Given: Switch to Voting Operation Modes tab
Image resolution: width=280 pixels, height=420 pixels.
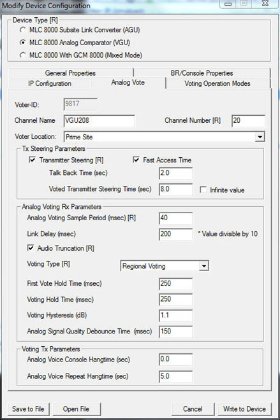Looking at the screenshot, I should click(x=217, y=83).
